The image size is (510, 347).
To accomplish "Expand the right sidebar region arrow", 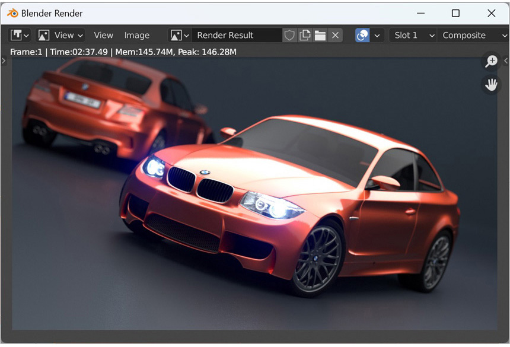I will tap(506, 61).
